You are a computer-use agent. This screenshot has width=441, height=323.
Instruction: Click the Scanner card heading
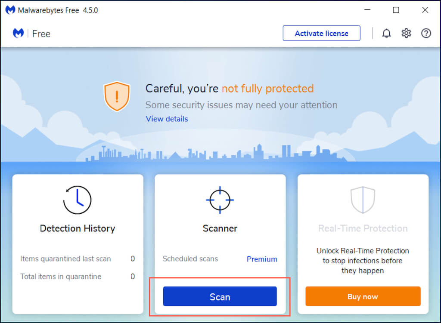point(220,228)
